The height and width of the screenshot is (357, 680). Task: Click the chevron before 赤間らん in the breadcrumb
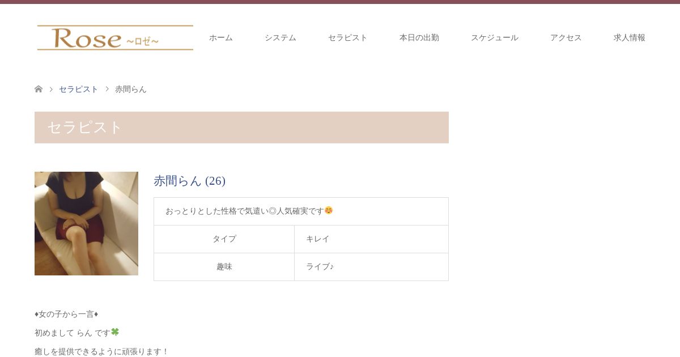107,89
